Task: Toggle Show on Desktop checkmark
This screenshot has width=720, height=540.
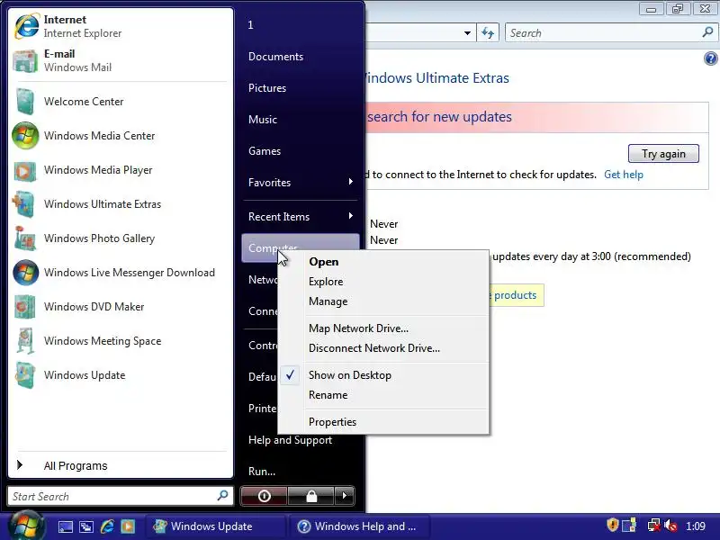Action: click(290, 375)
